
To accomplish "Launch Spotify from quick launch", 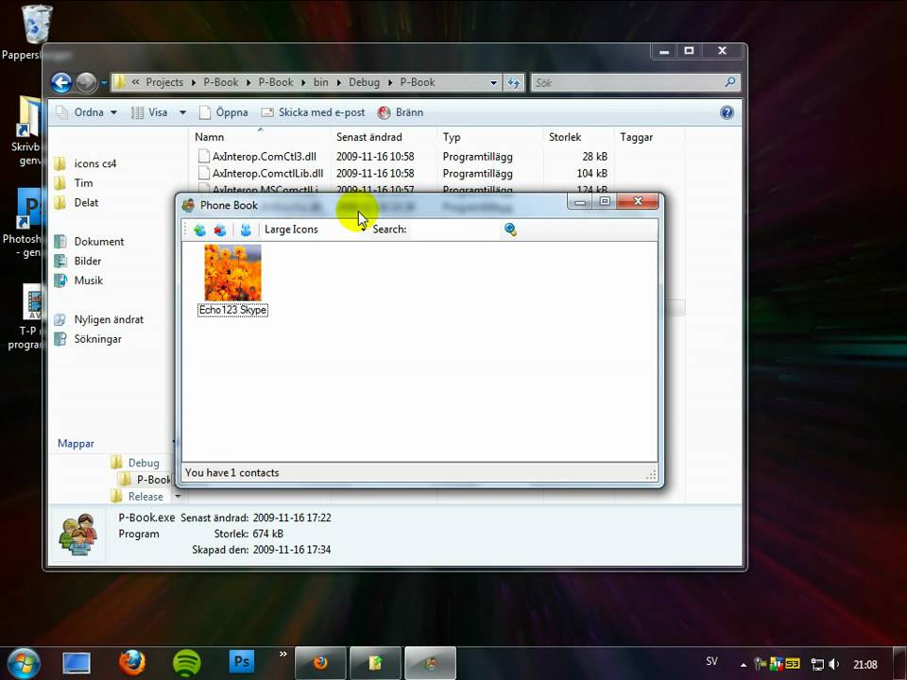I will 187,663.
